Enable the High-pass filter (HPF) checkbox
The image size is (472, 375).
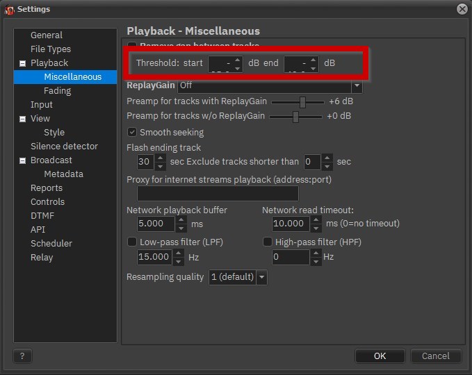click(x=268, y=242)
